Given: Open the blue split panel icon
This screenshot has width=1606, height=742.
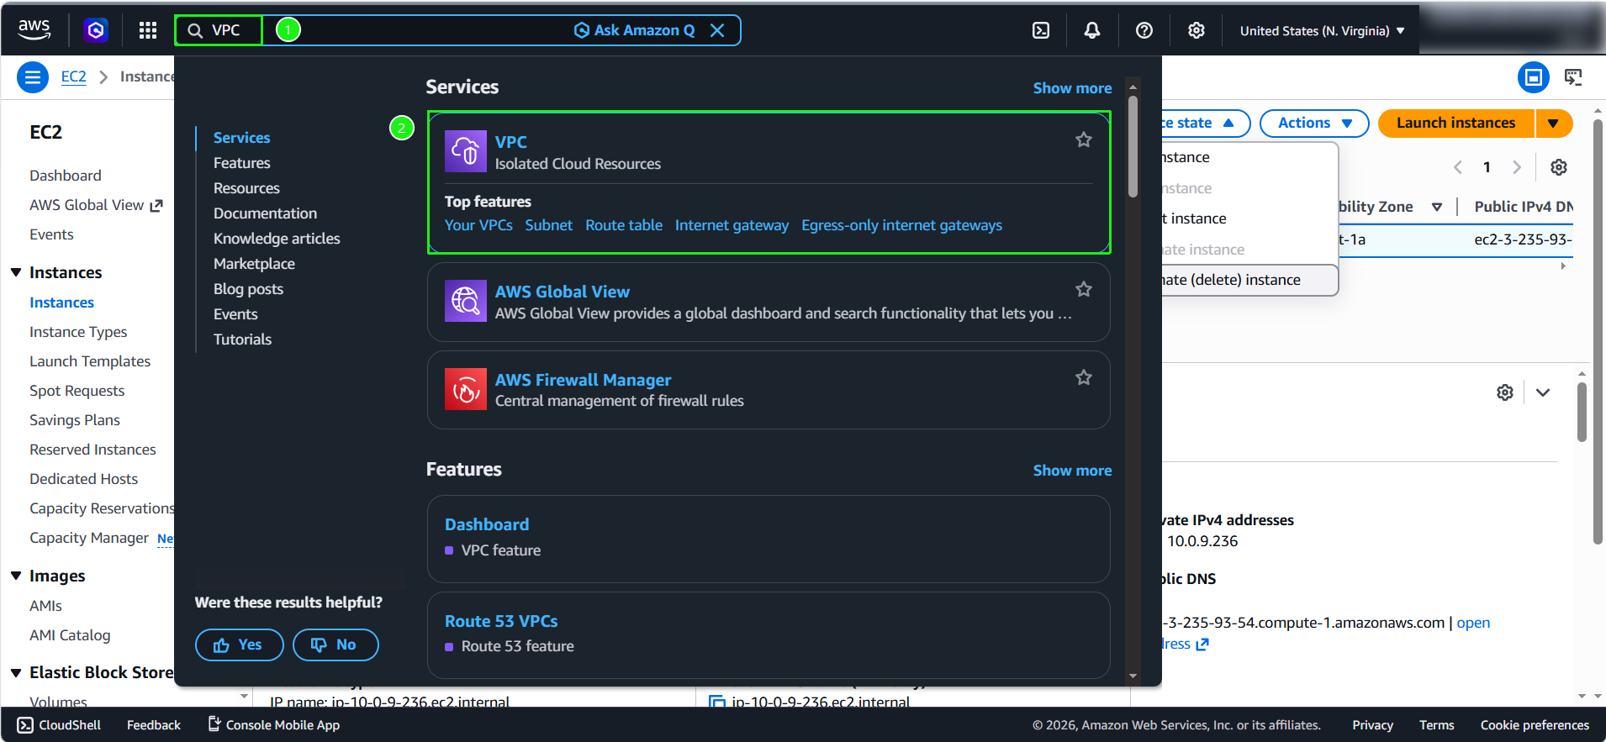Looking at the screenshot, I should click(x=1534, y=78).
